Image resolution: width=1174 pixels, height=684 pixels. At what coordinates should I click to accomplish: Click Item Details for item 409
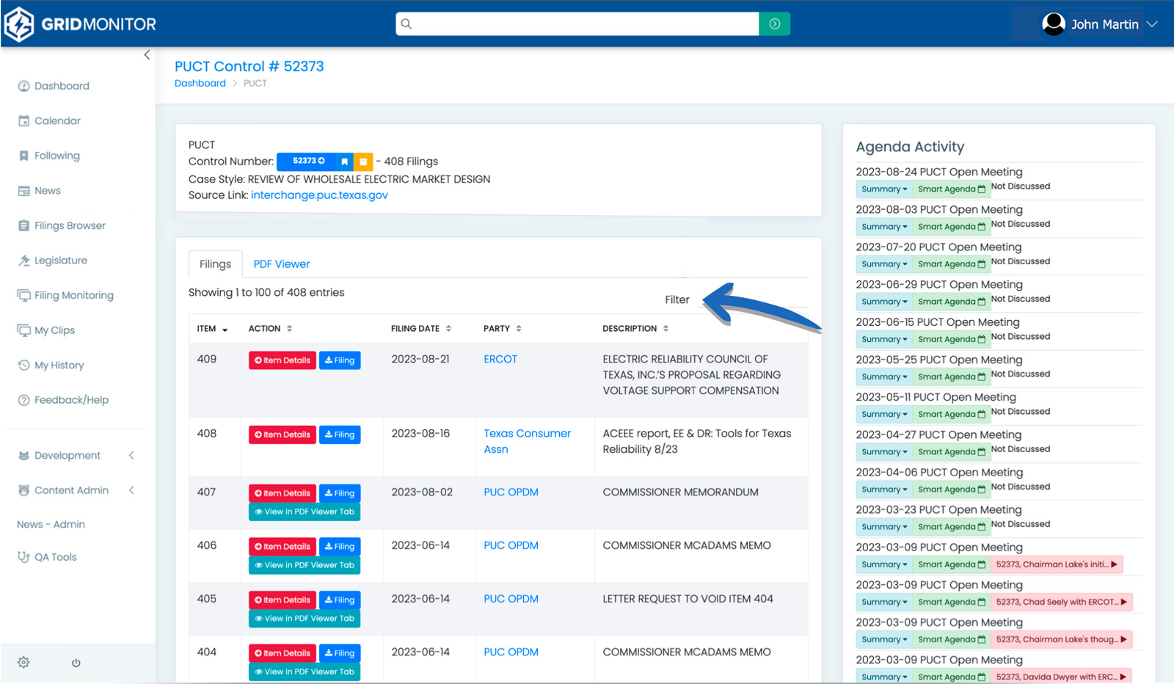282,360
